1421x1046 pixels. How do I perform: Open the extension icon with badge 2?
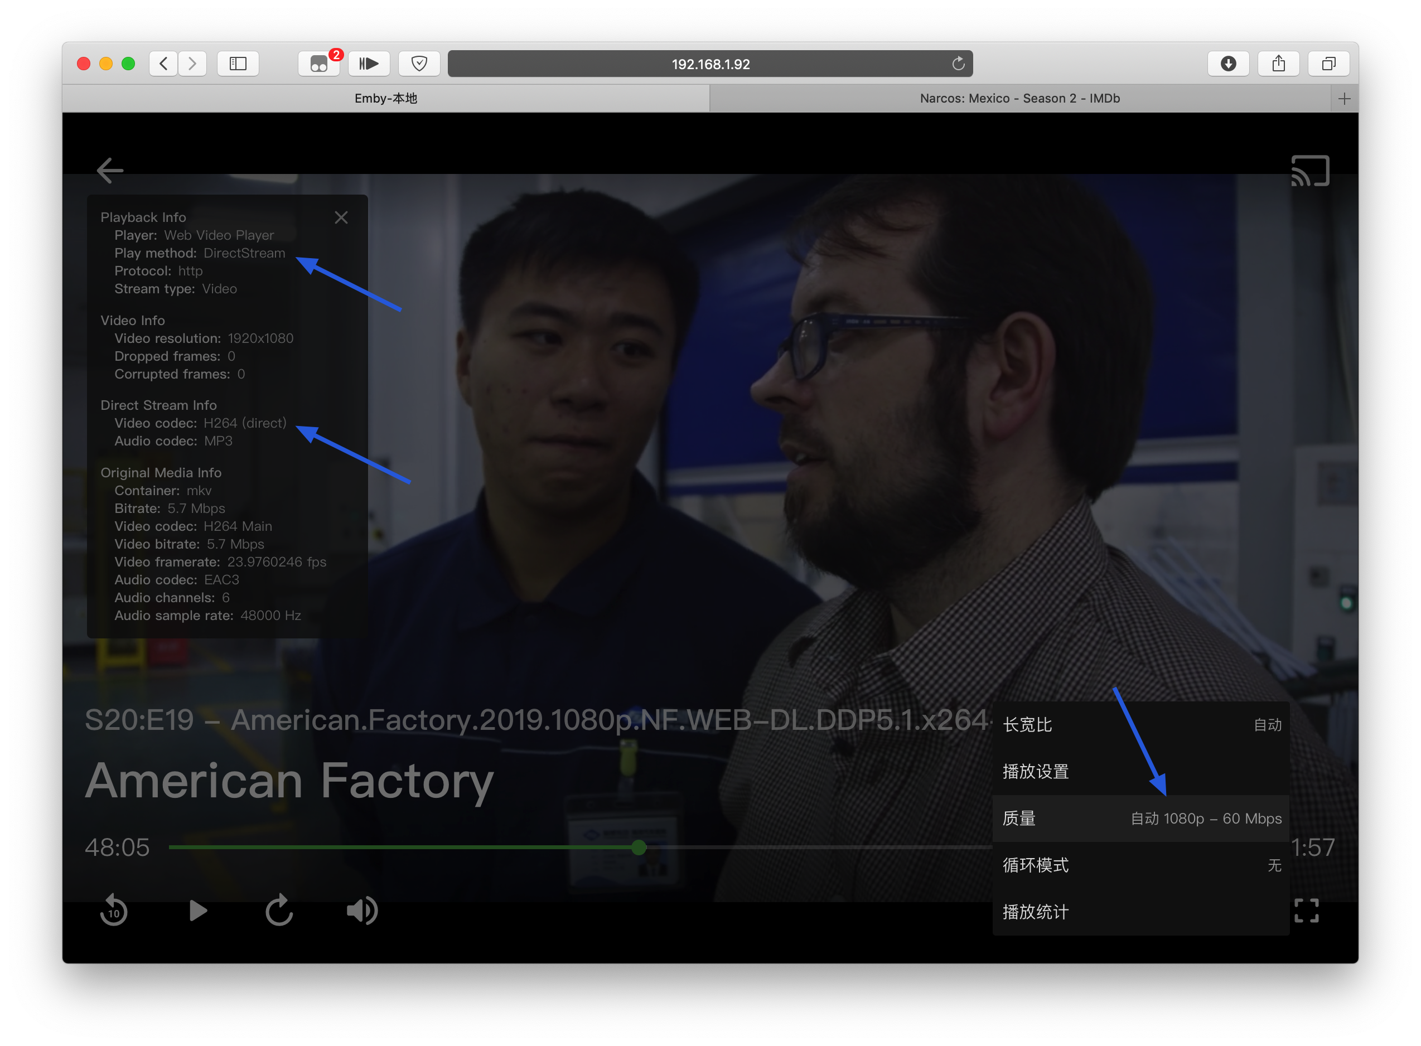[x=319, y=64]
